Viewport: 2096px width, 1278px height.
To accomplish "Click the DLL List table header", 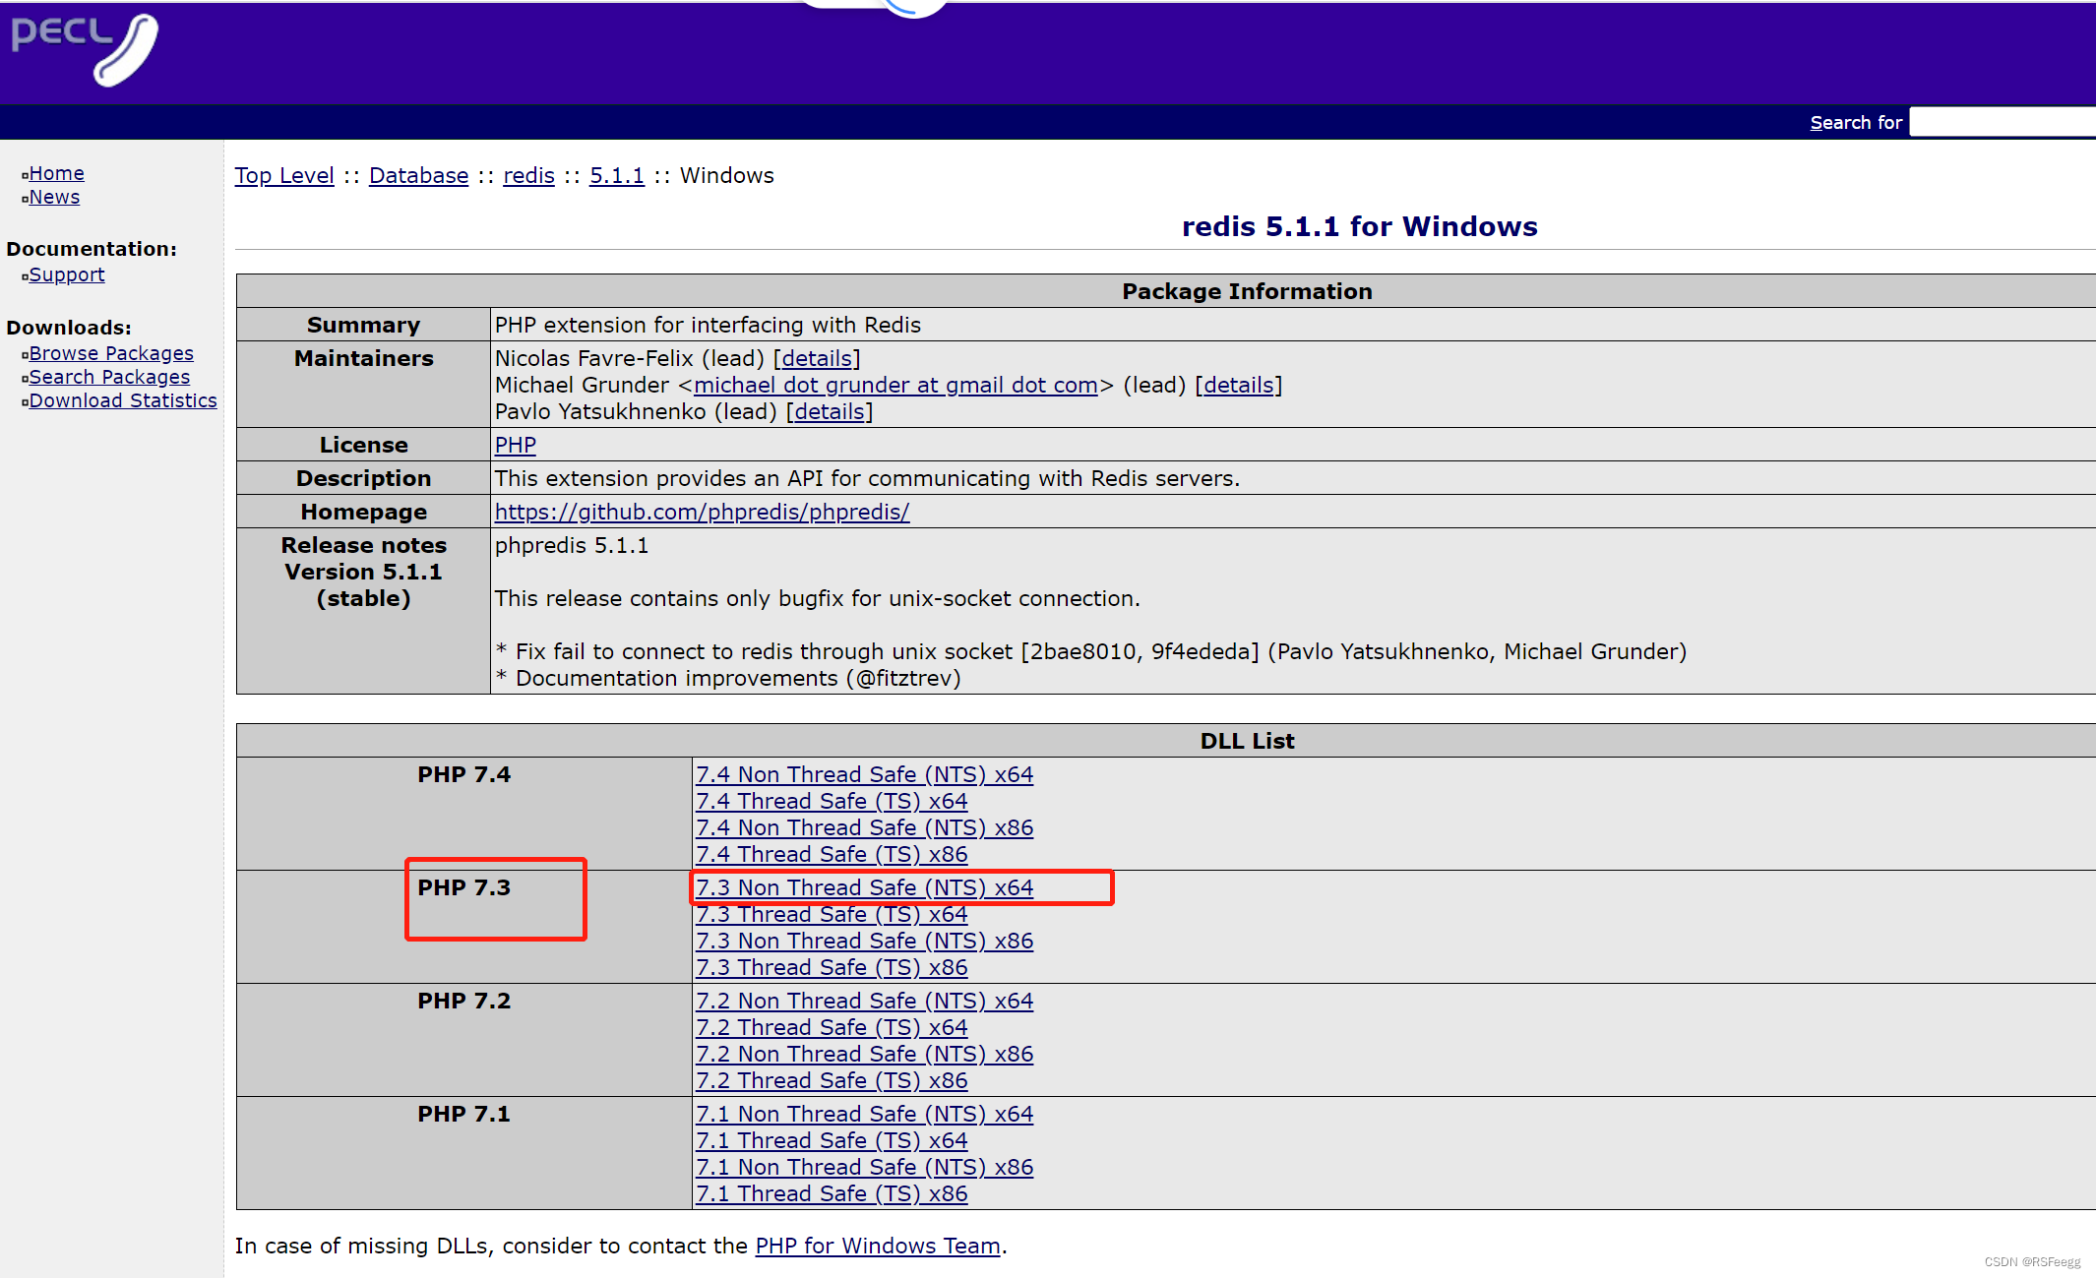I will click(x=1247, y=741).
